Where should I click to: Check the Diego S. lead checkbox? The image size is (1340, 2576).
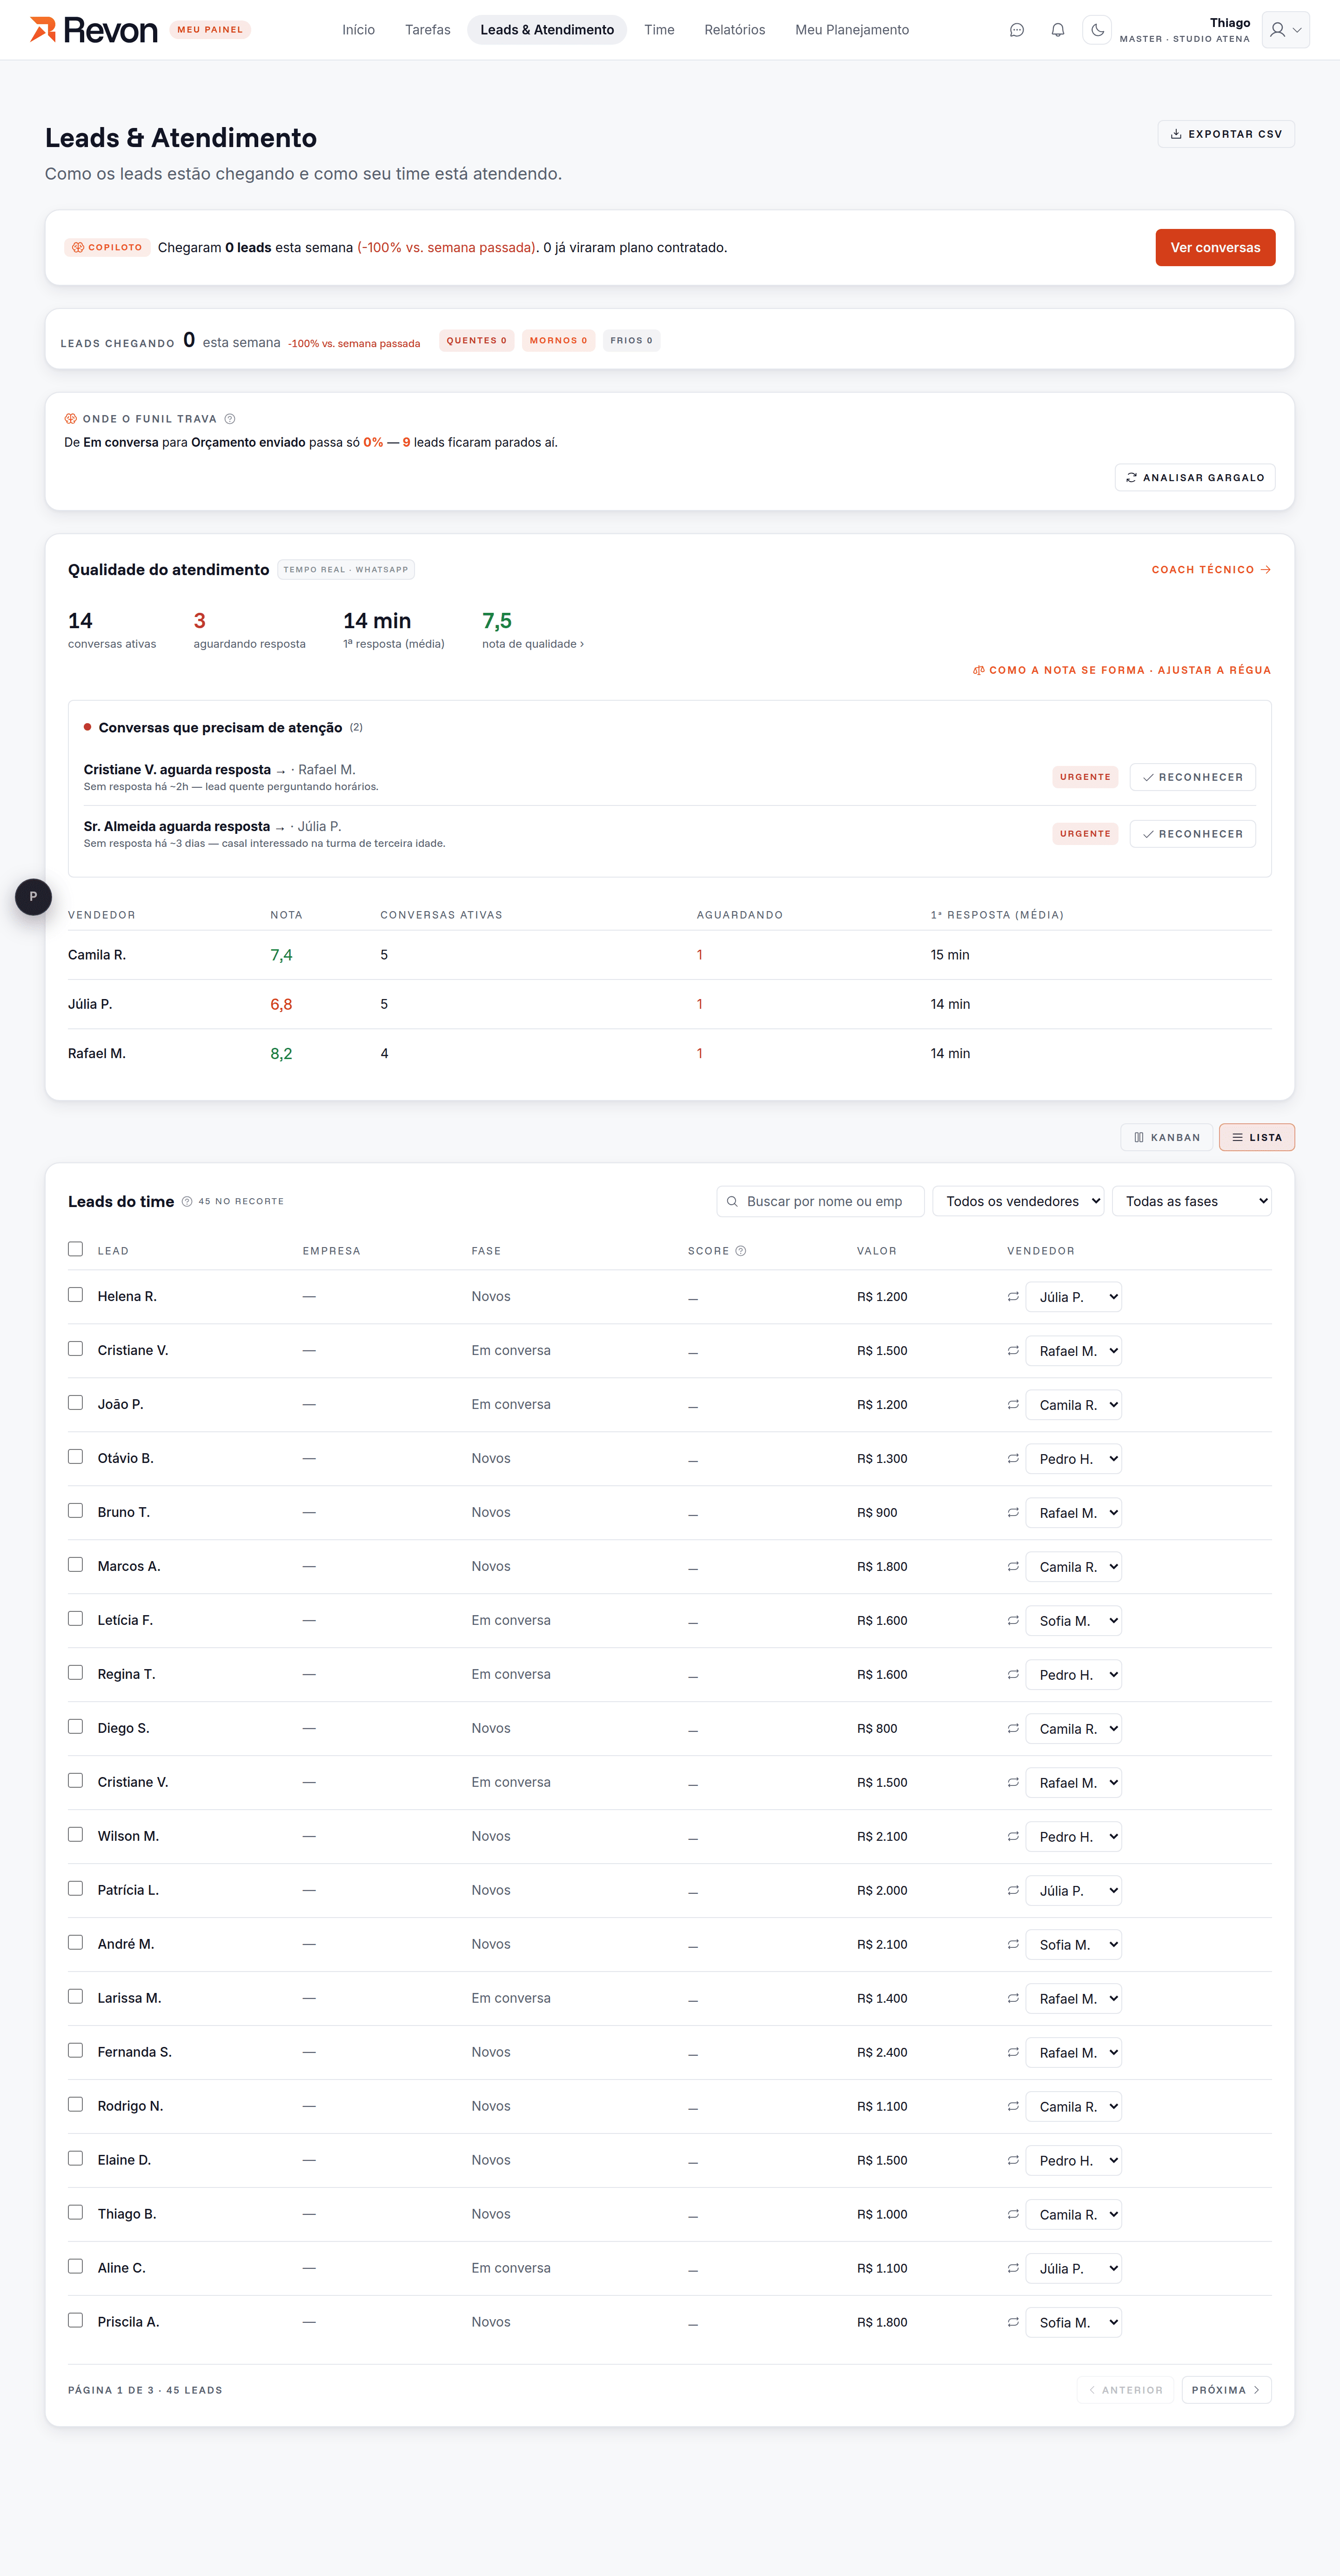[x=75, y=1727]
